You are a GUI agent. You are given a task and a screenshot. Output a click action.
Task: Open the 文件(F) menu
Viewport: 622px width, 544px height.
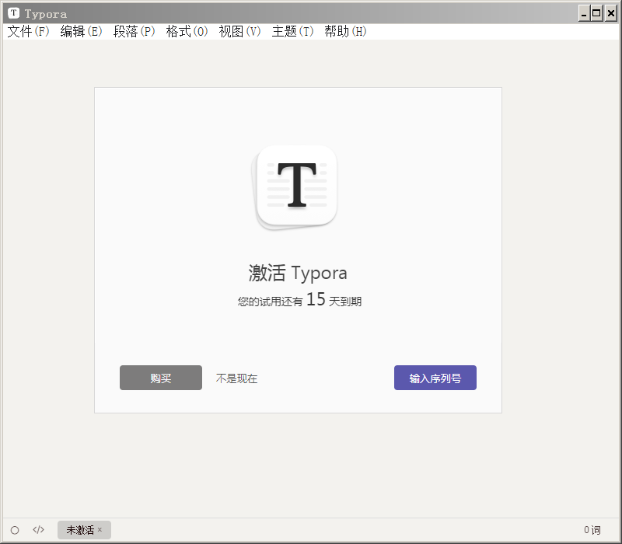pyautogui.click(x=28, y=31)
